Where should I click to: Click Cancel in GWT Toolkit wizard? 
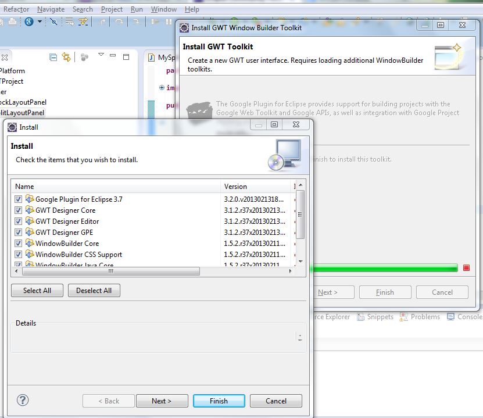point(442,292)
